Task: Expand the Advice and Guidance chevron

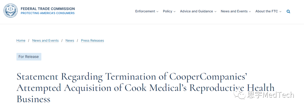Action: [215, 12]
